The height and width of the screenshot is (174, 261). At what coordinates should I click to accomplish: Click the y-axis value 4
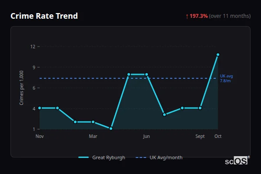coord(34,109)
